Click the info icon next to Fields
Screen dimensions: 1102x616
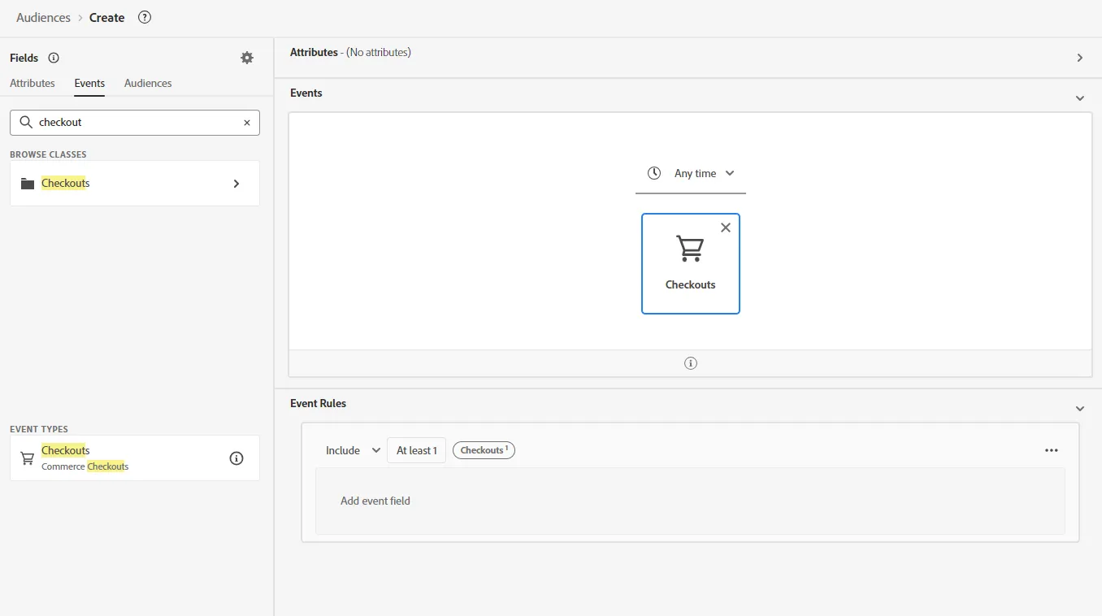[54, 58]
